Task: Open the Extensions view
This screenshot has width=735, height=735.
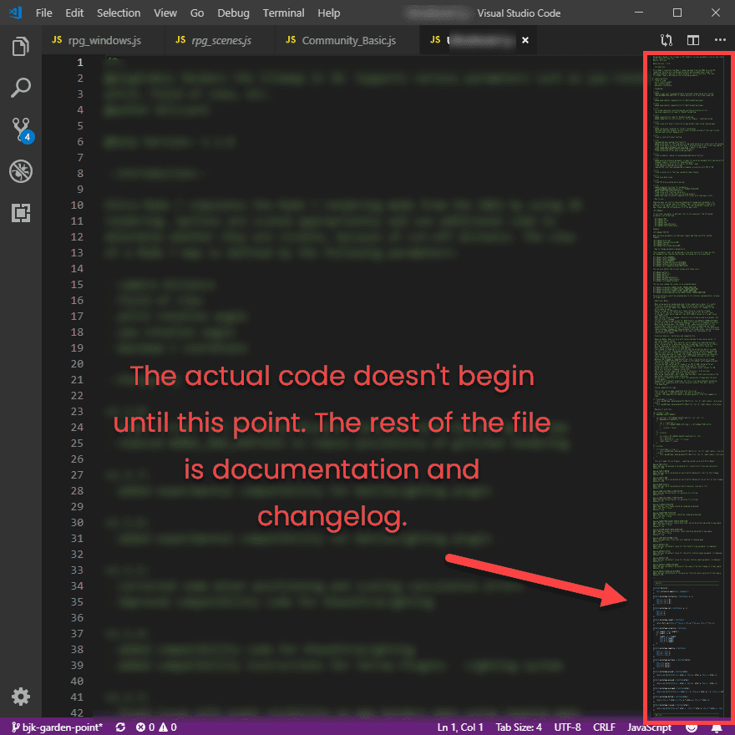Action: click(x=20, y=213)
